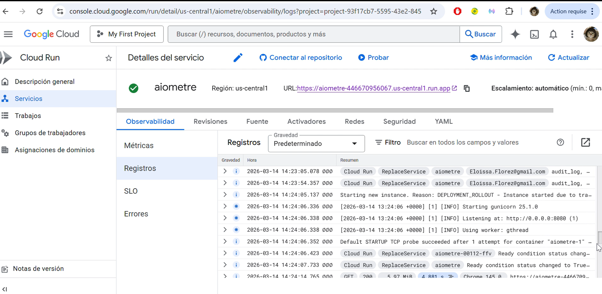
Task: Collapse the left navigation panel
Action: coord(5,289)
